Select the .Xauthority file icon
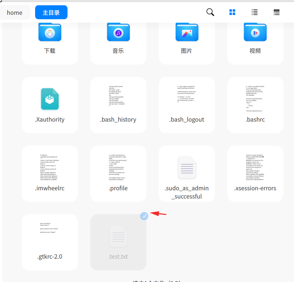Image resolution: width=294 pixels, height=282 pixels. [50, 99]
